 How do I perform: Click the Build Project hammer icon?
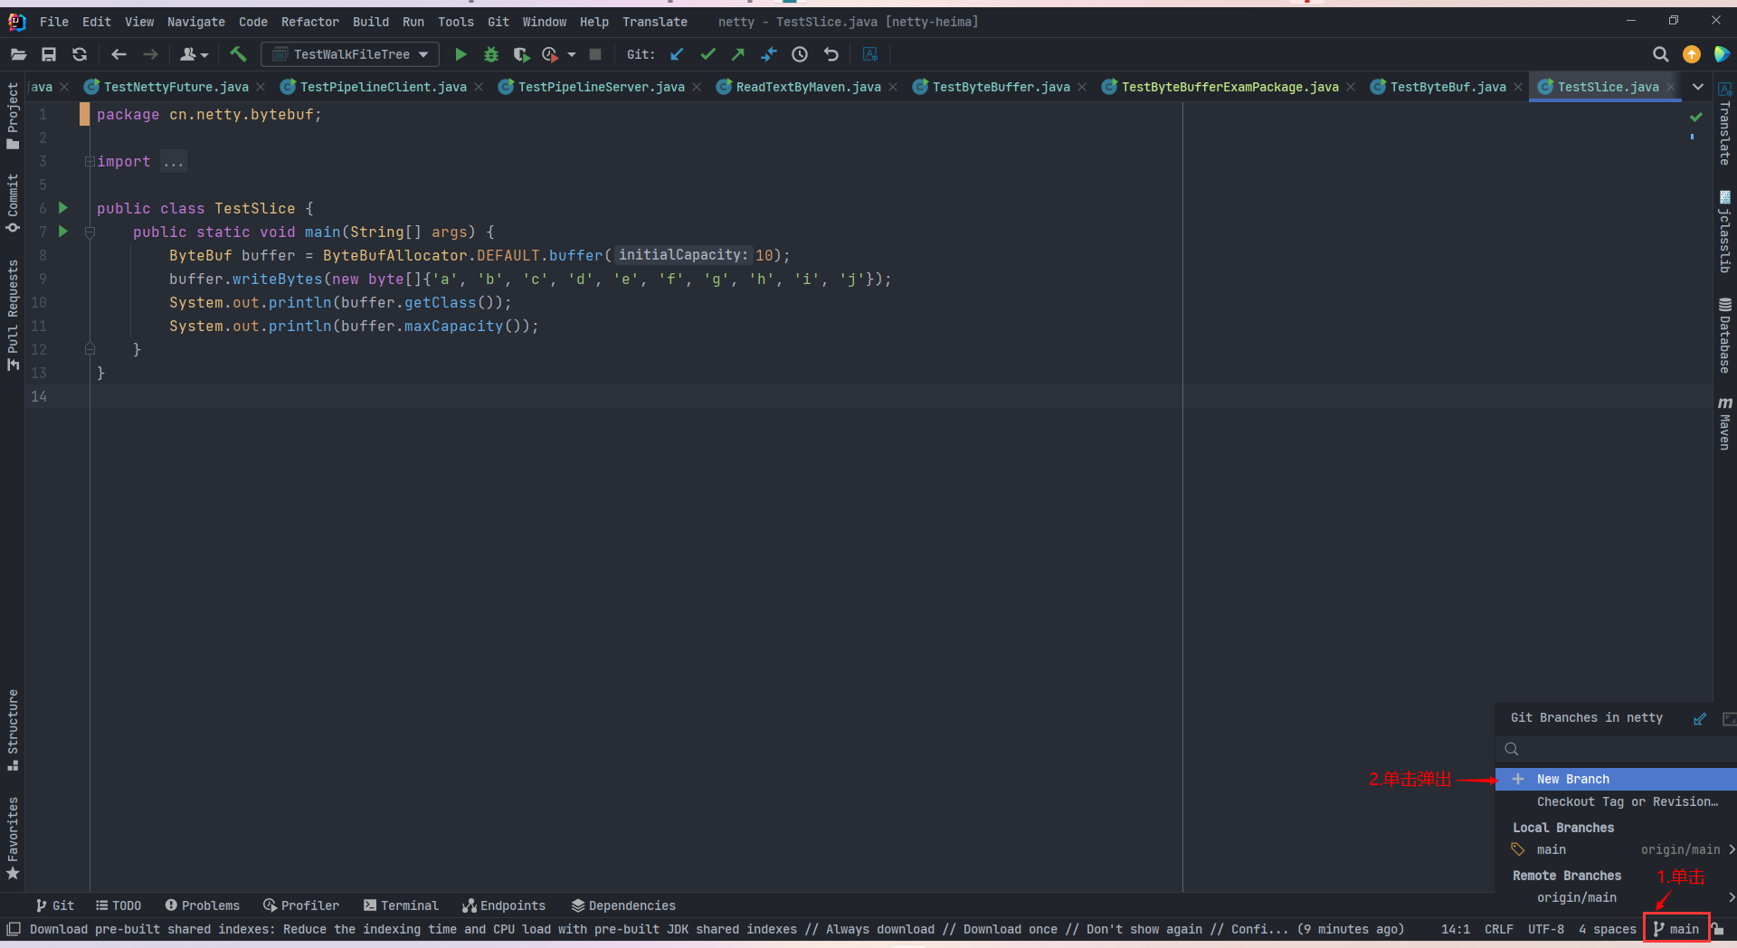coord(238,54)
